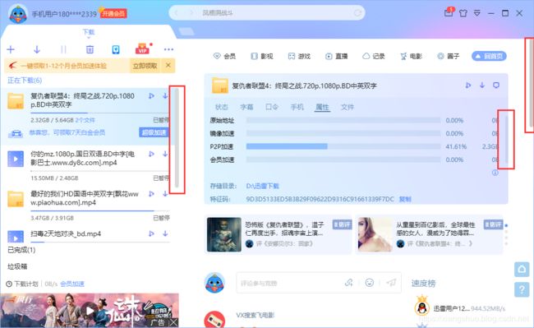Start downloads with the toolbar down-arrow icon
This screenshot has height=328, width=534.
37,49
